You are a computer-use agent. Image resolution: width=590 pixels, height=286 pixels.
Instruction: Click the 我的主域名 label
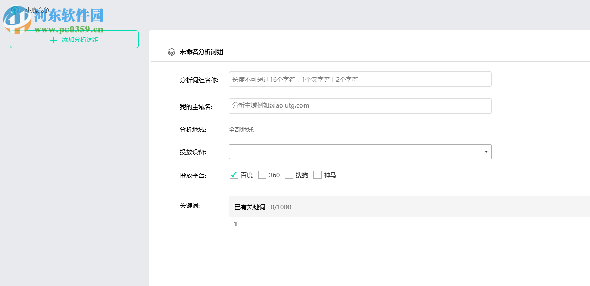point(196,106)
